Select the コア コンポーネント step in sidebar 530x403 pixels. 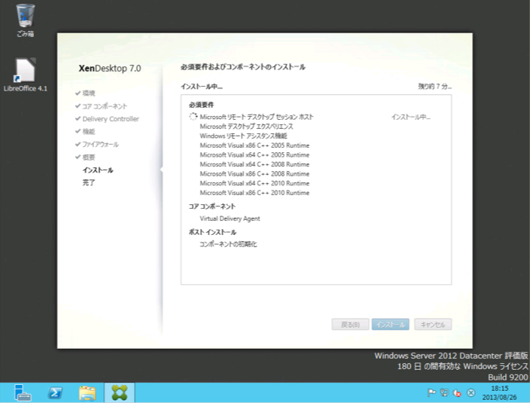click(105, 106)
